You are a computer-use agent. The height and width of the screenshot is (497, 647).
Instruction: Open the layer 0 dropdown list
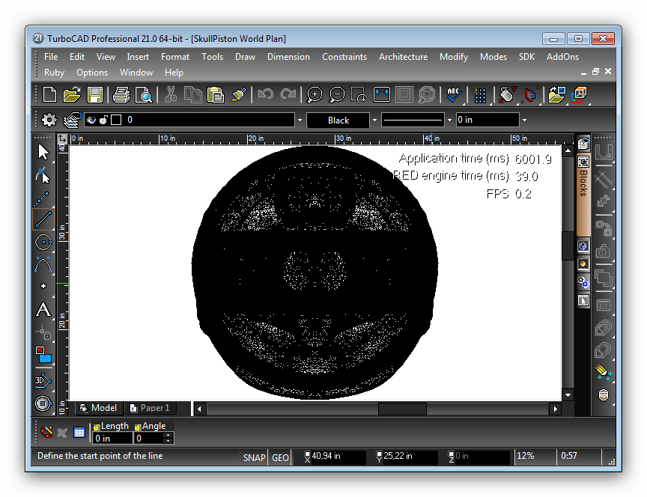[300, 120]
